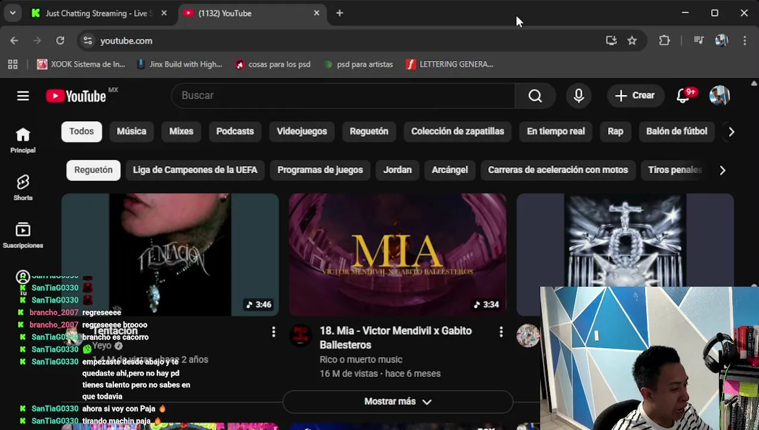This screenshot has height=430, width=759.
Task: Select the Rap filter chip
Action: pyautogui.click(x=615, y=131)
